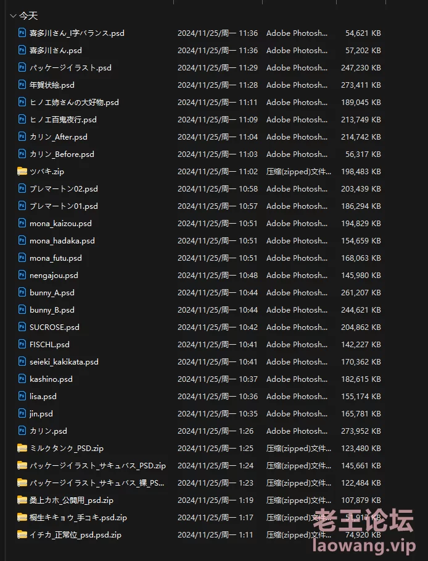Click the PSD icon of jin.psd

point(22,413)
